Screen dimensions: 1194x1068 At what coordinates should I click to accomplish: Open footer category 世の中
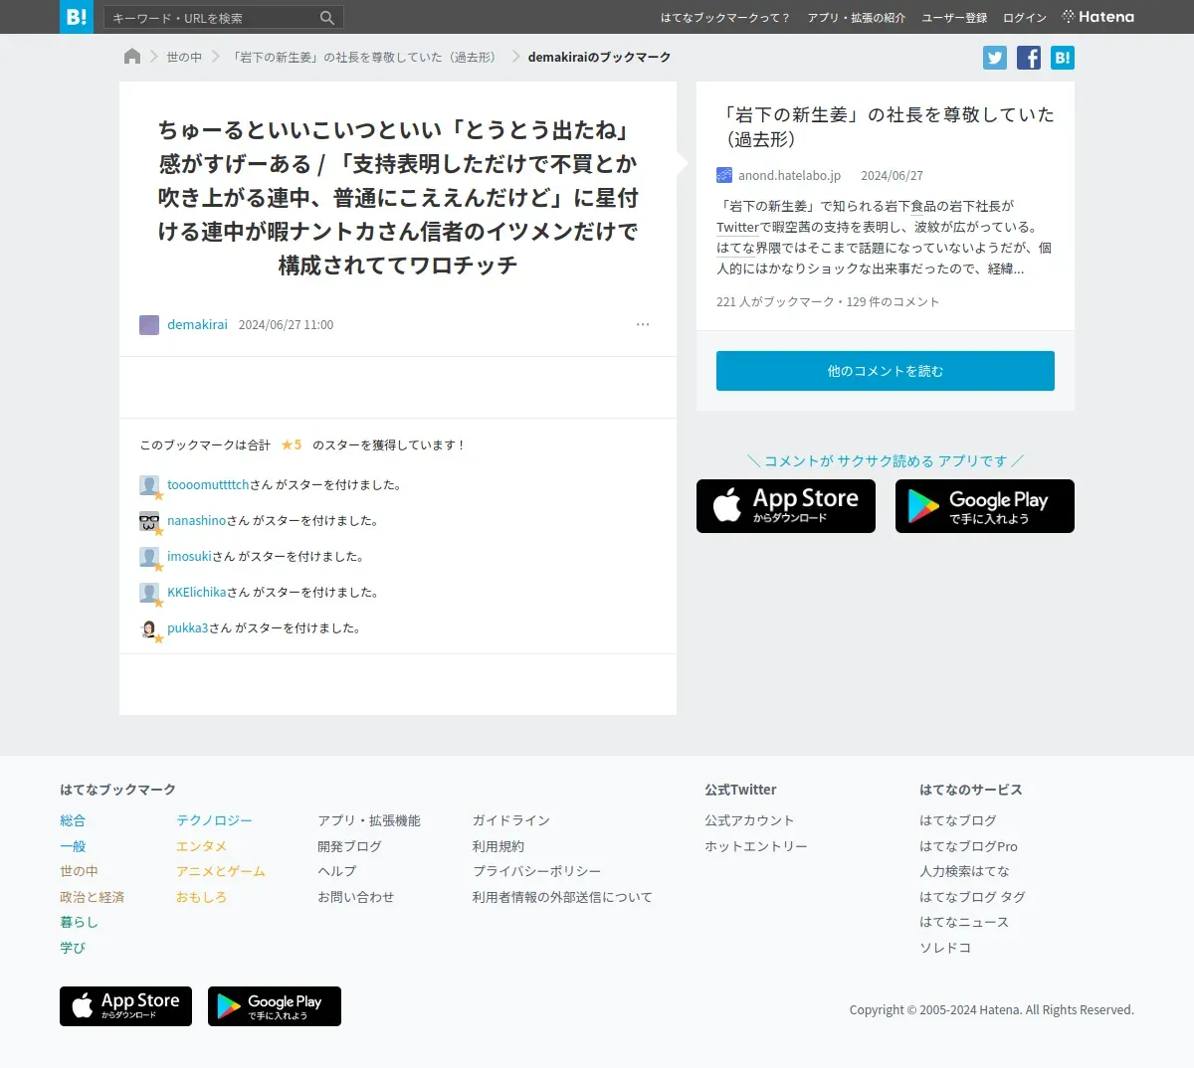point(79,871)
